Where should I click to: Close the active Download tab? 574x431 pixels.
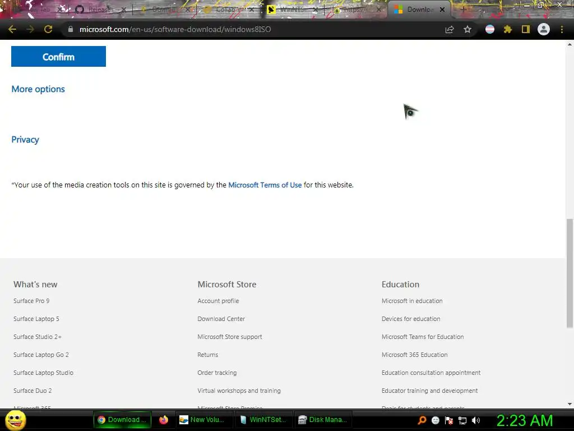click(442, 10)
